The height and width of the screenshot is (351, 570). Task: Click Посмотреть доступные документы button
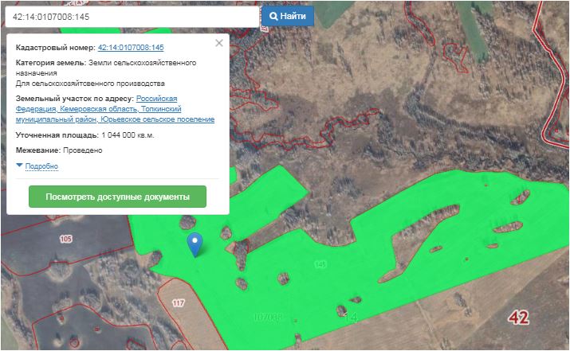tap(117, 197)
